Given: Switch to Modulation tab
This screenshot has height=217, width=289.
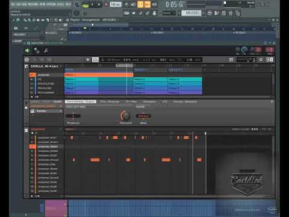Looking at the screenshot, I should [x=149, y=102].
